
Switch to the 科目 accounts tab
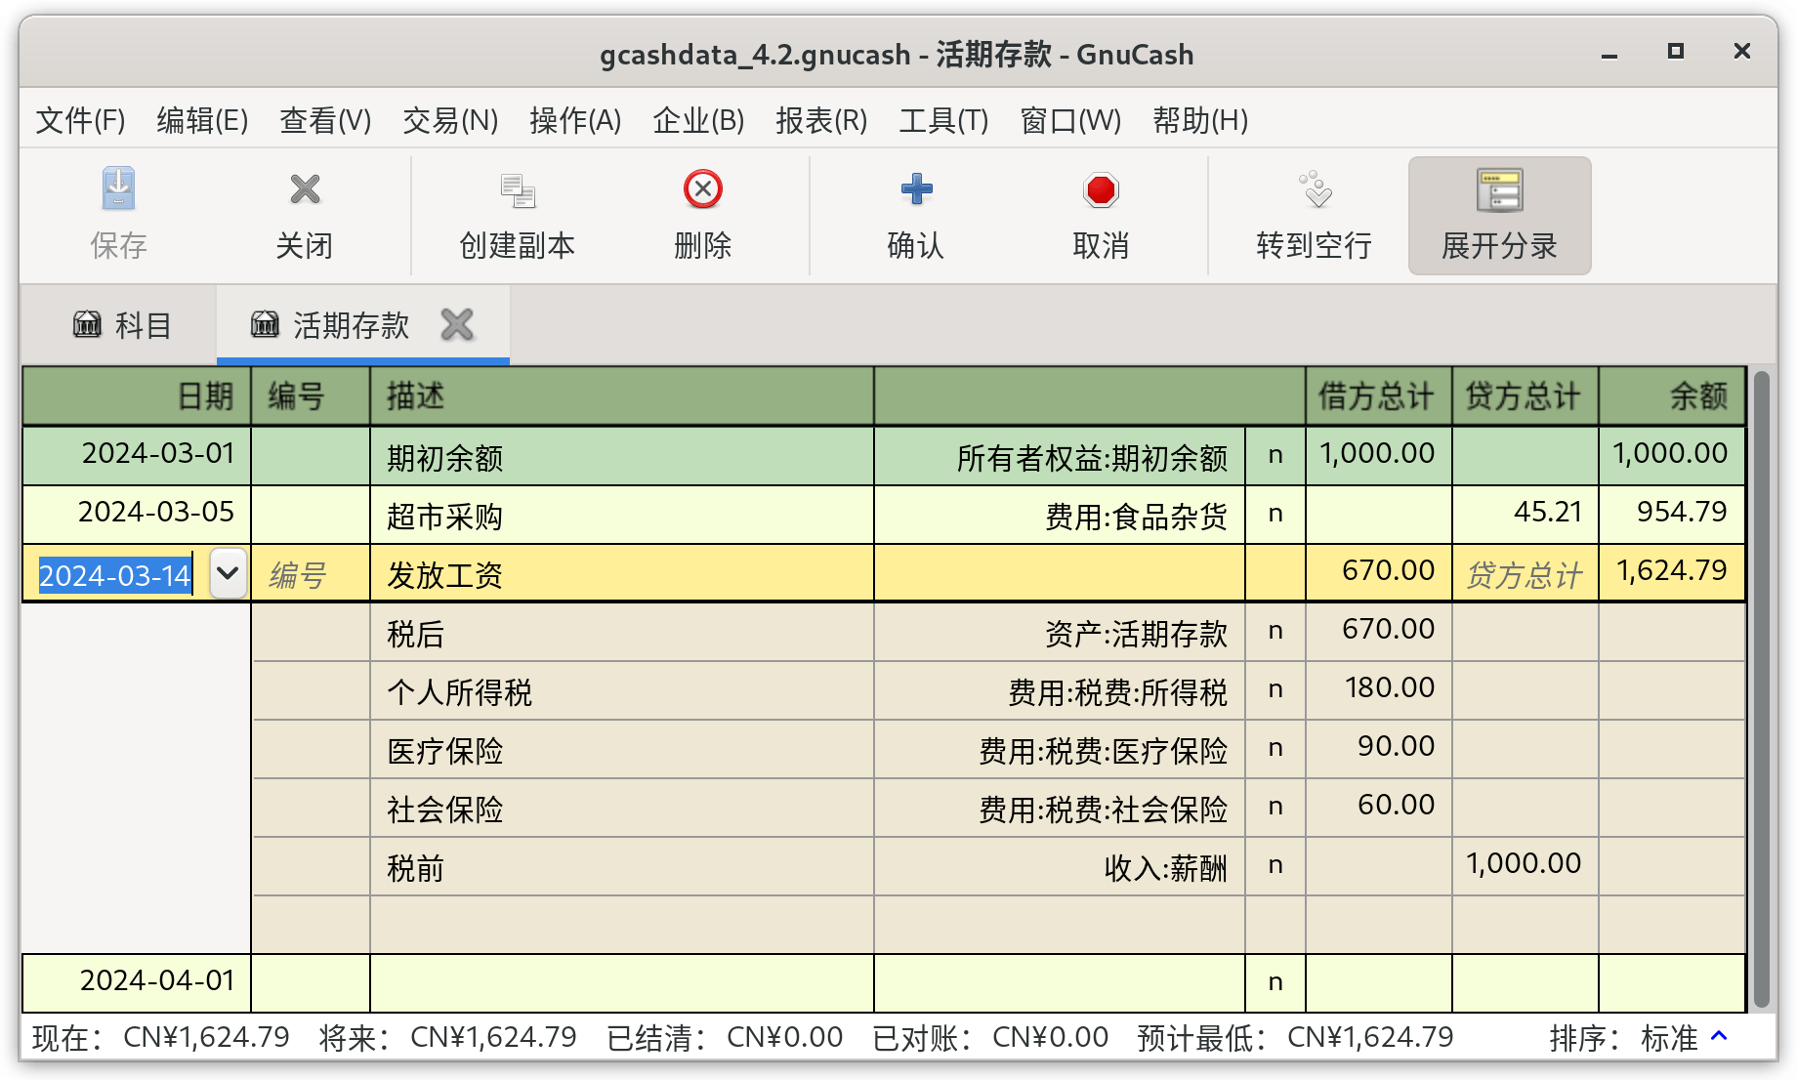[x=121, y=324]
